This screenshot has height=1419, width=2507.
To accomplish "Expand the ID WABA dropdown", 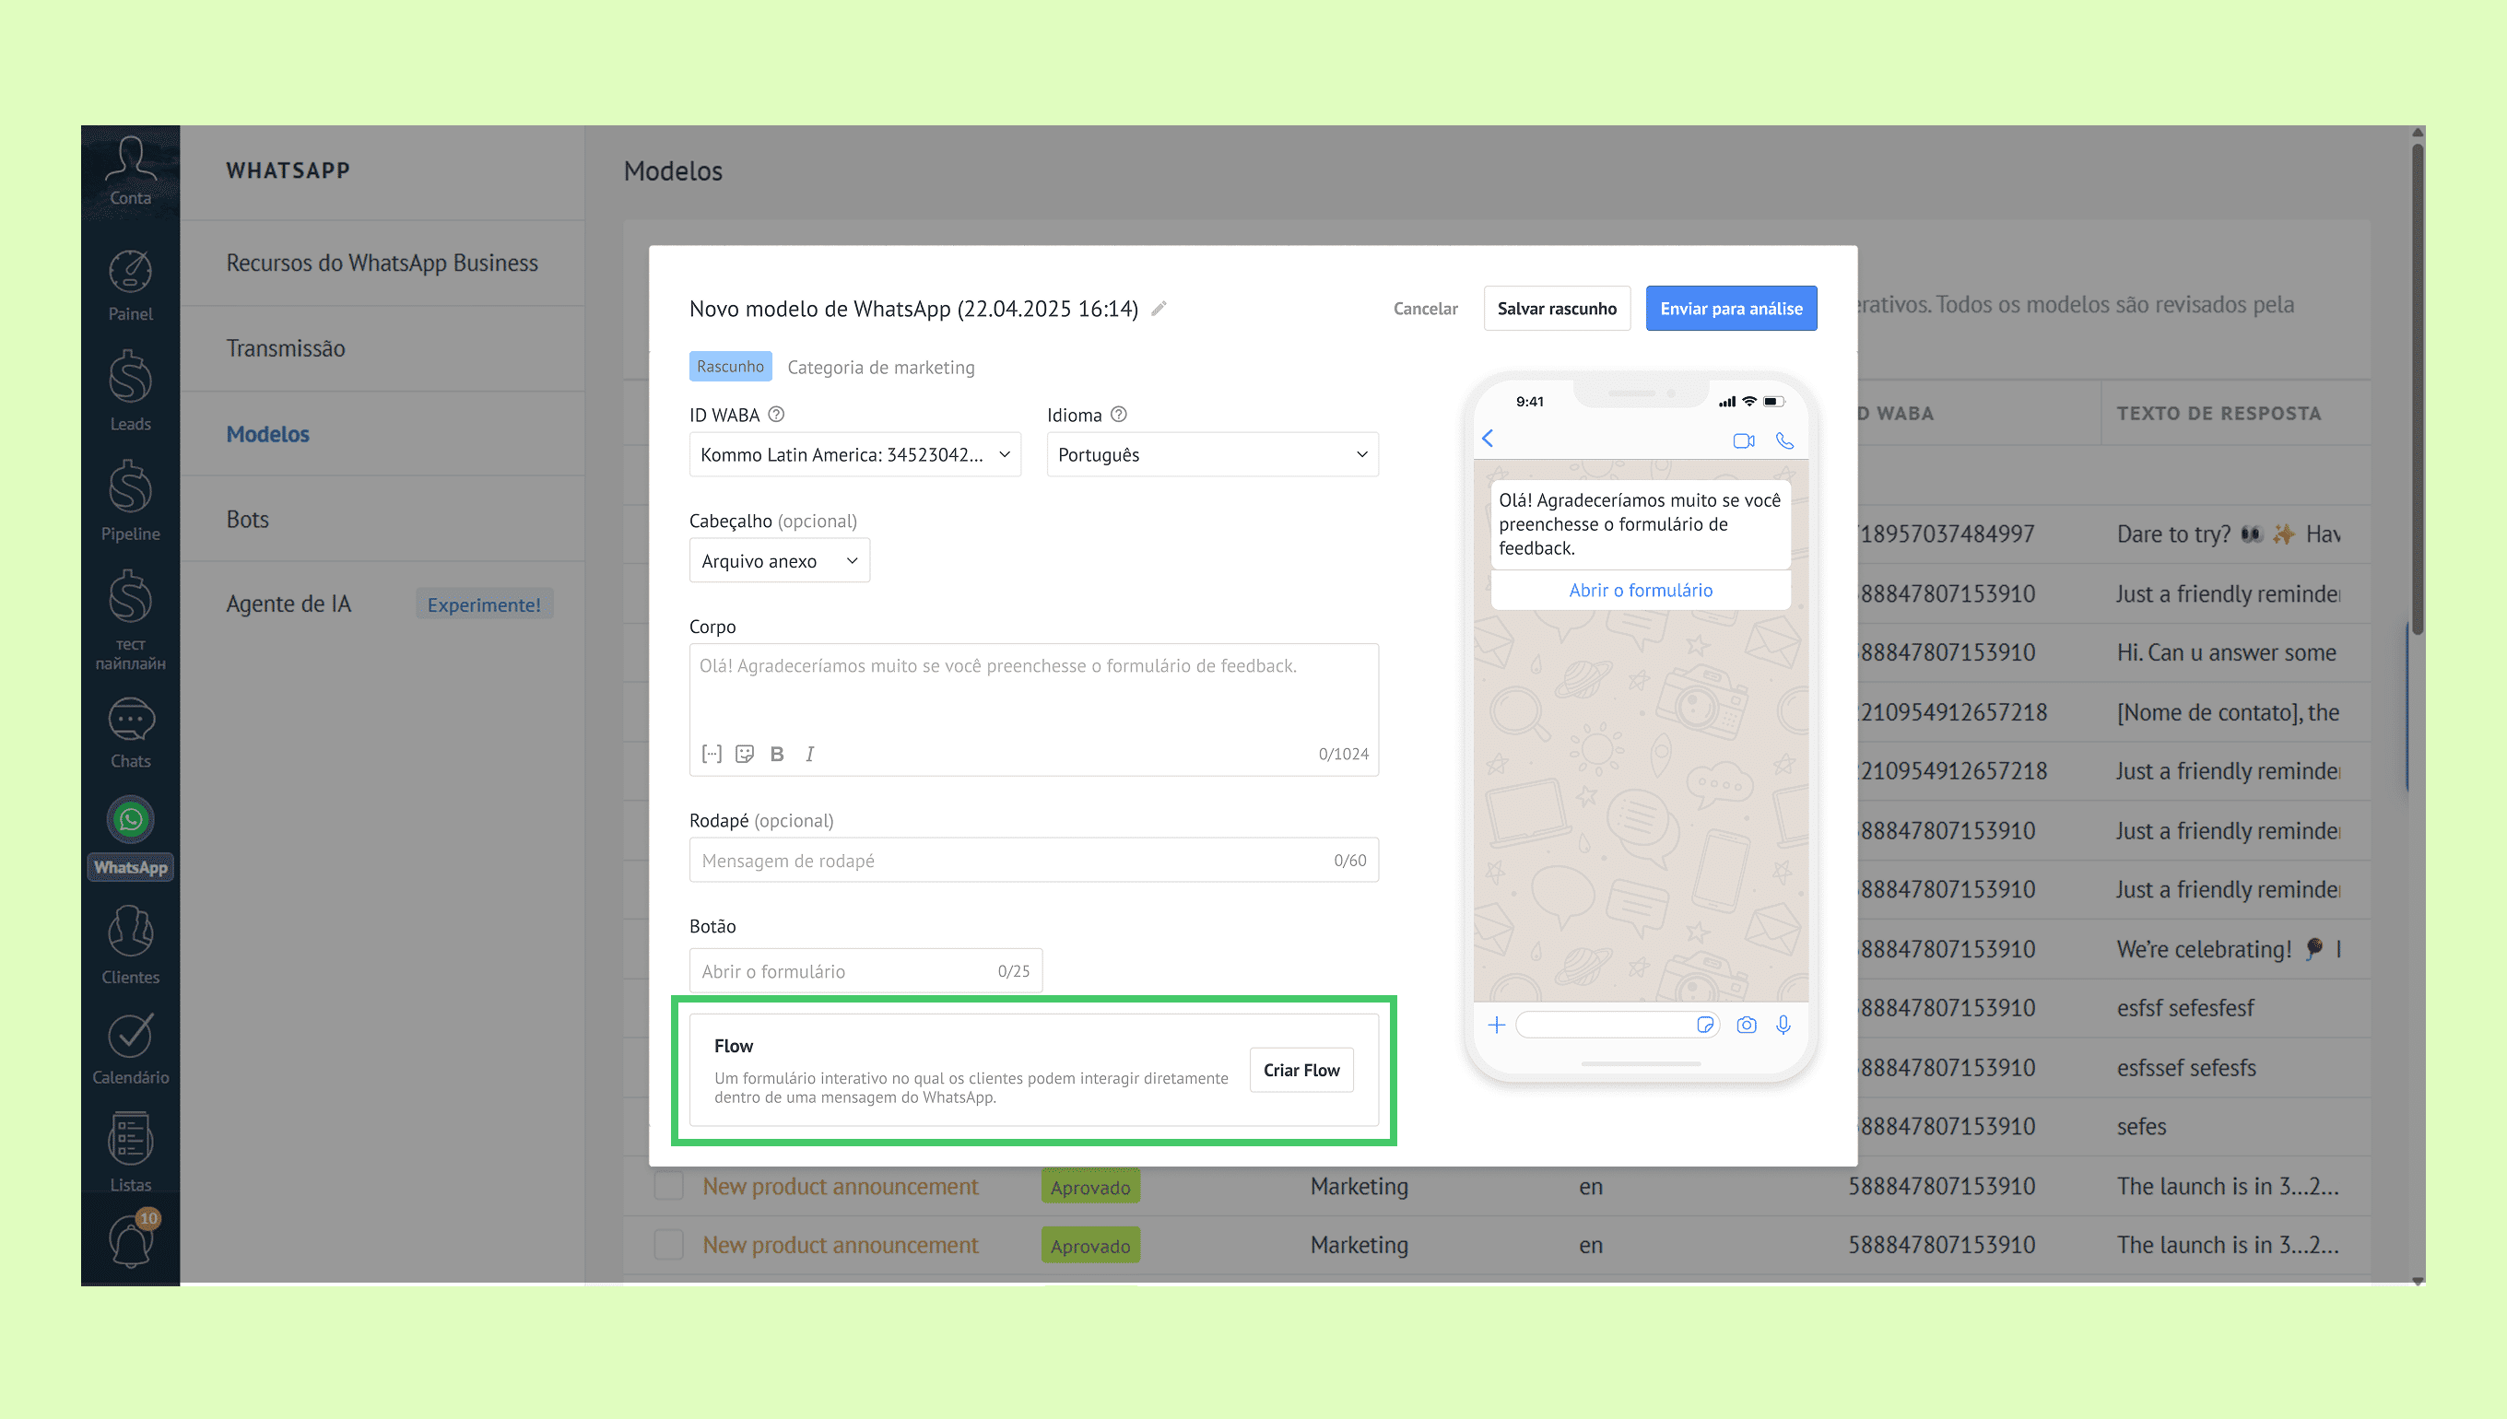I will [x=854, y=455].
